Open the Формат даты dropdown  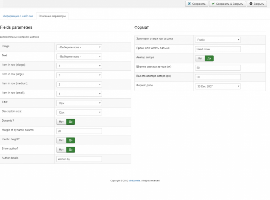click(x=218, y=86)
